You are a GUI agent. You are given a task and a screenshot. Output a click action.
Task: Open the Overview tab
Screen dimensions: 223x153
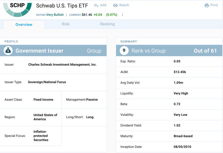[24, 25]
